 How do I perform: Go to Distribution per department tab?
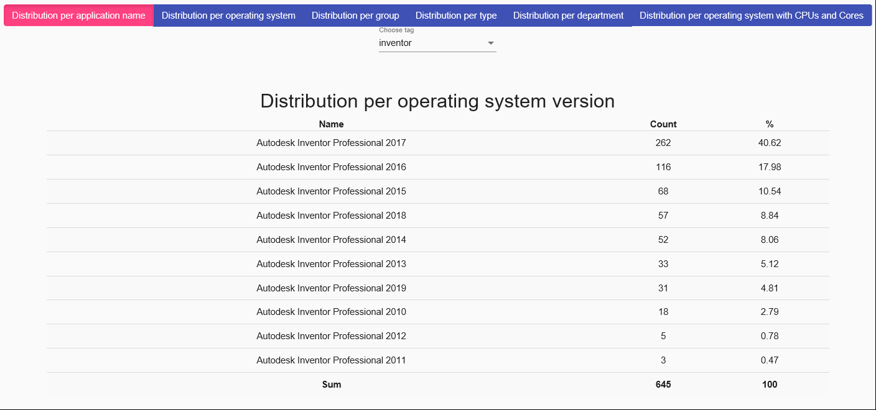click(568, 16)
